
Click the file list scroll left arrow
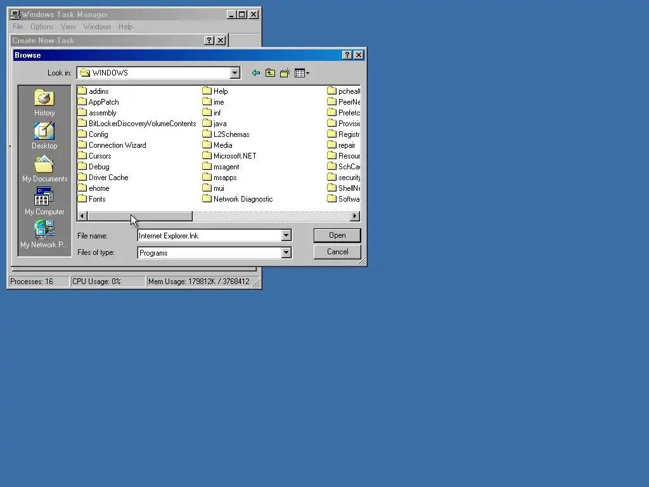pos(82,216)
